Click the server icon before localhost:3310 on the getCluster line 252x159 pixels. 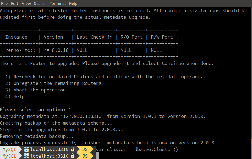pyautogui.click(x=26, y=149)
